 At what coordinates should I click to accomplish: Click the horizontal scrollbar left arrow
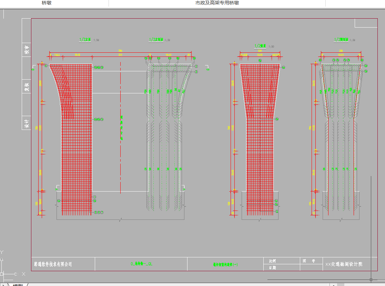point(333,284)
